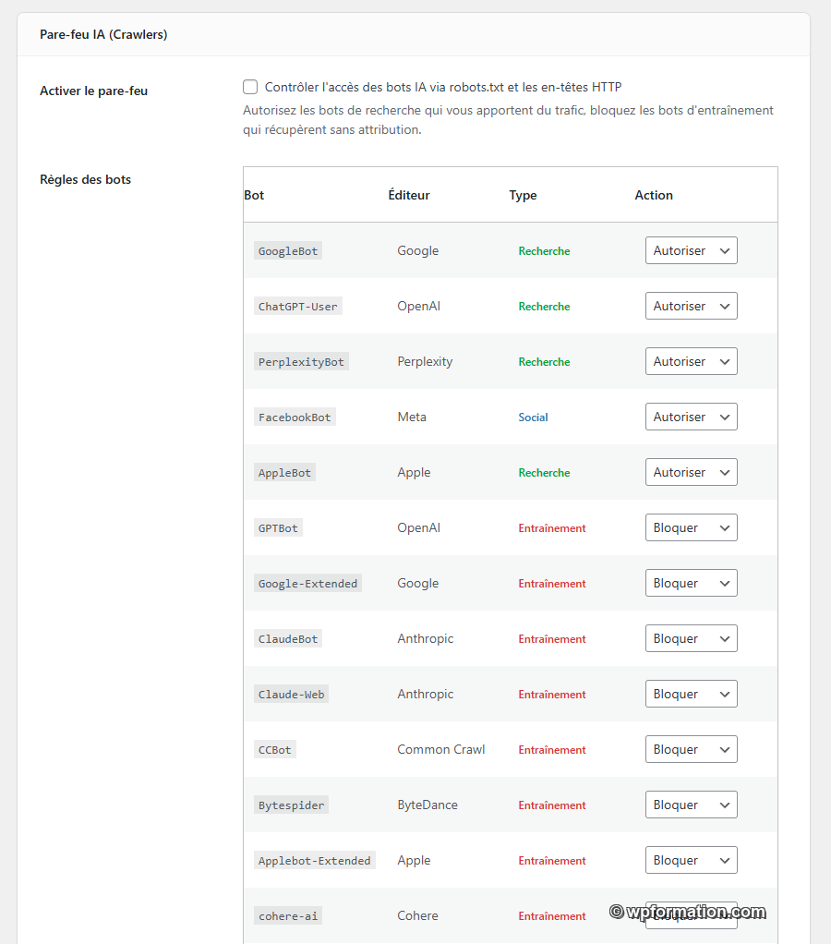
Task: Expand FacebookBot action dropdown
Action: click(691, 417)
